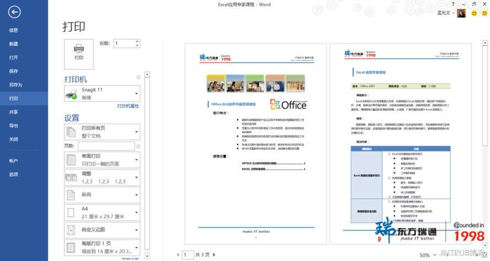Click the second page preview with Excel course
The width and height of the screenshot is (490, 261).
(401, 144)
